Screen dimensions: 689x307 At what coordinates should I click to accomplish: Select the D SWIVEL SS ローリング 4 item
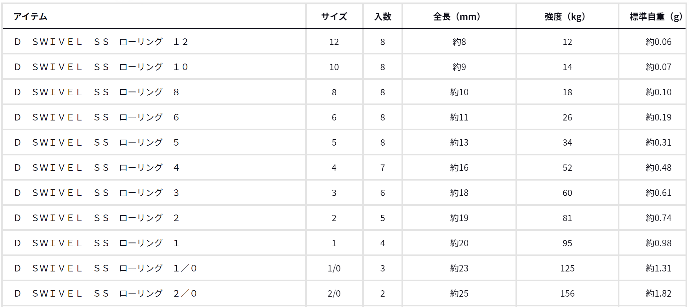[x=97, y=168]
